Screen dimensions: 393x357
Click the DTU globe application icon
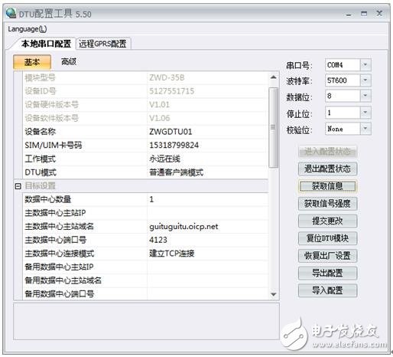point(11,13)
